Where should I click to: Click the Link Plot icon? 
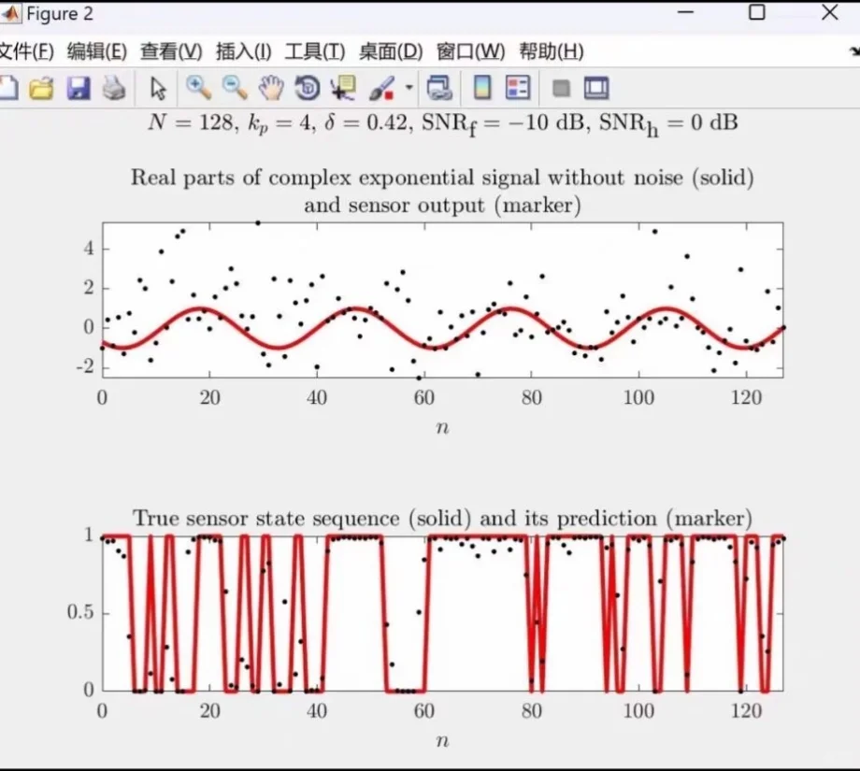[439, 88]
